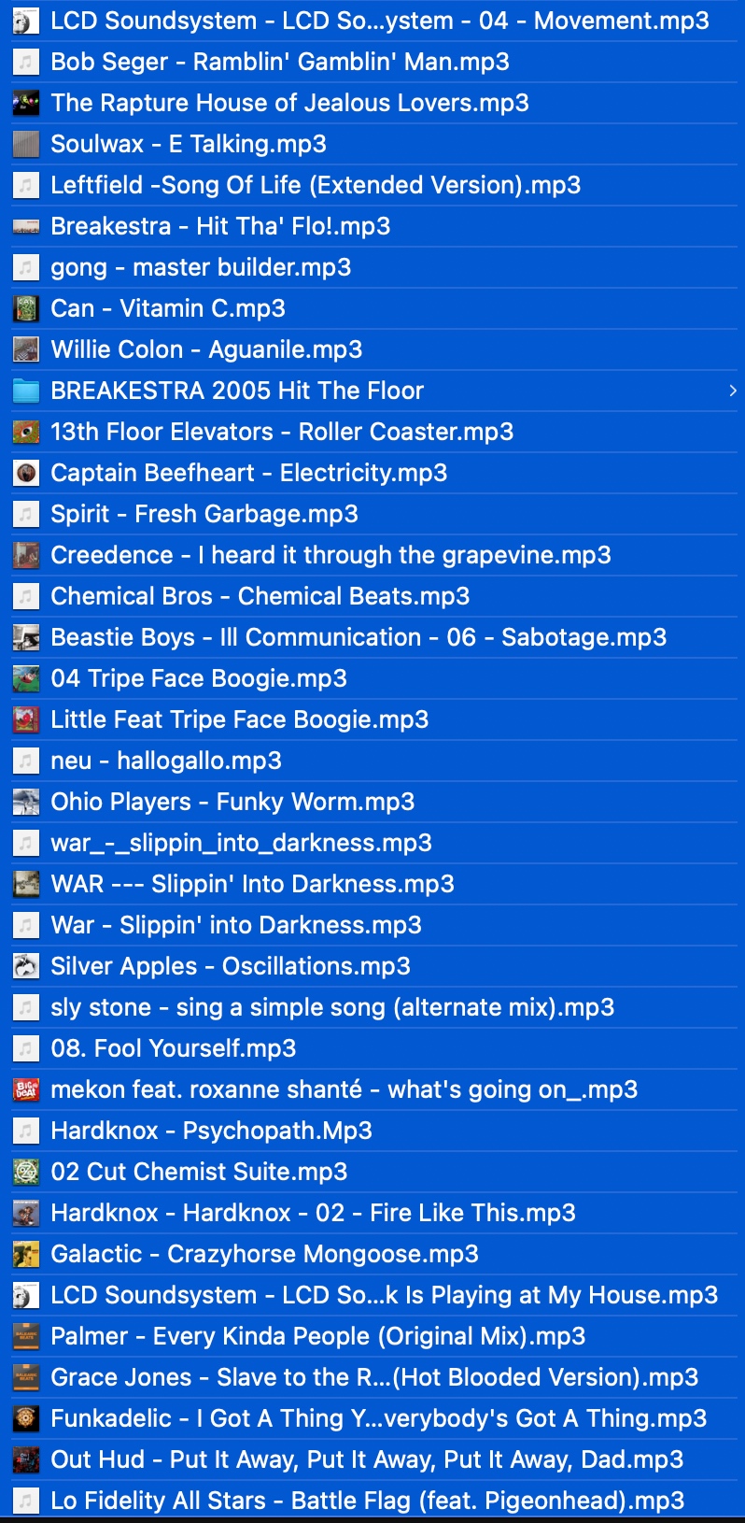Select Bob Seger - Ramblin' Gamblin' Man.mp3
This screenshot has width=745, height=1523.
click(280, 62)
